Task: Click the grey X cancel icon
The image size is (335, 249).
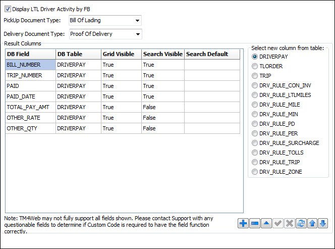Action: coord(289,223)
